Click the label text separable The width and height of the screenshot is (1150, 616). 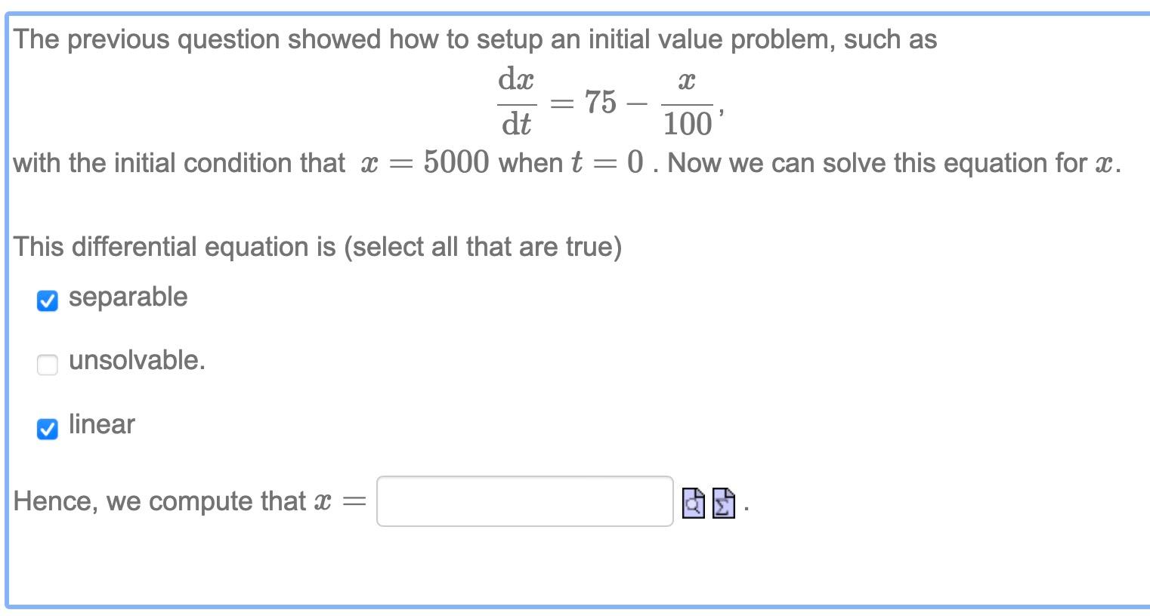127,297
